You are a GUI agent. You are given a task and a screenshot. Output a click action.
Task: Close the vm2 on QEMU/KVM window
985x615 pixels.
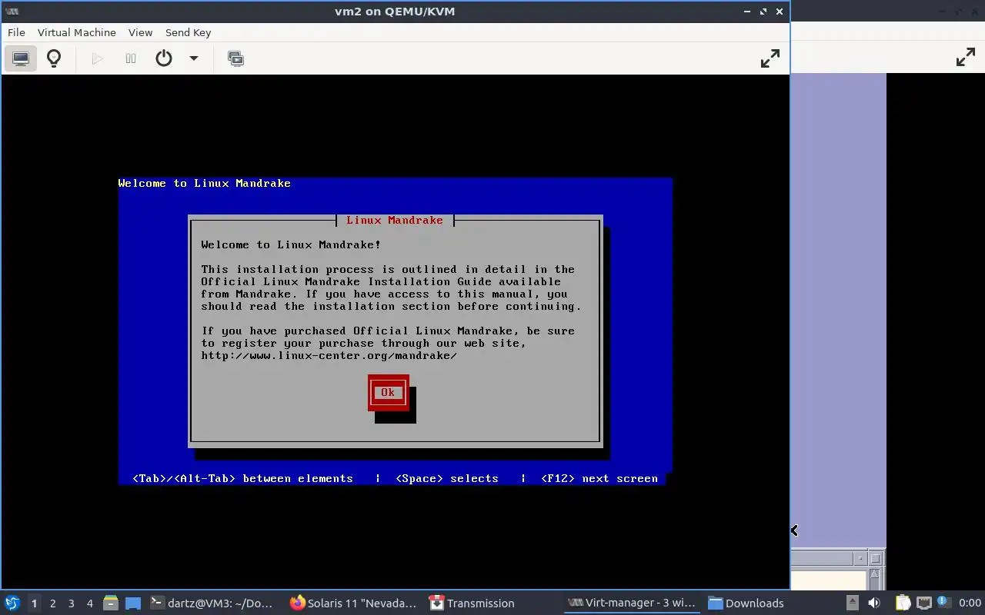pyautogui.click(x=780, y=12)
